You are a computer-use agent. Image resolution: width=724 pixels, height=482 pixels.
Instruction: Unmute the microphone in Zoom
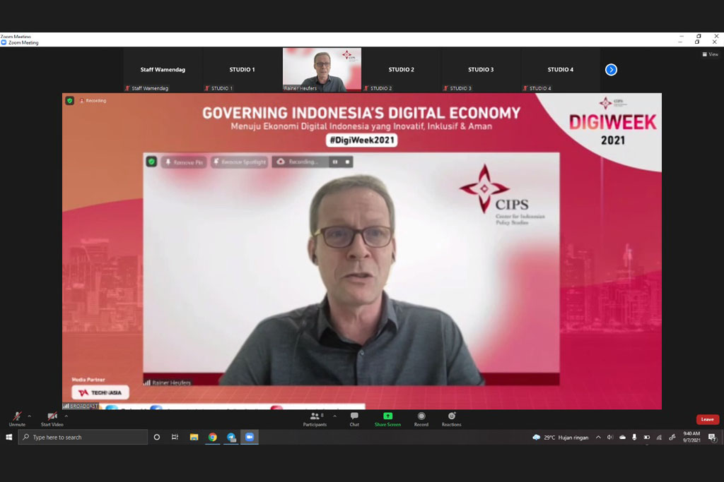click(x=17, y=419)
